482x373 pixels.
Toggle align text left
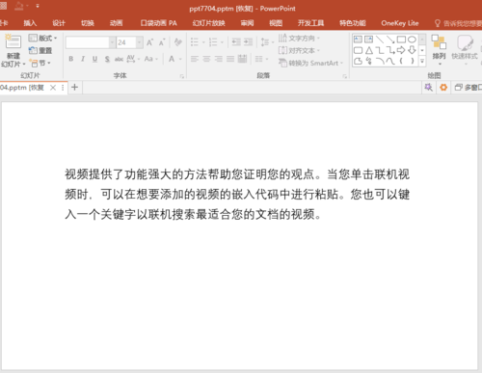click(x=195, y=59)
